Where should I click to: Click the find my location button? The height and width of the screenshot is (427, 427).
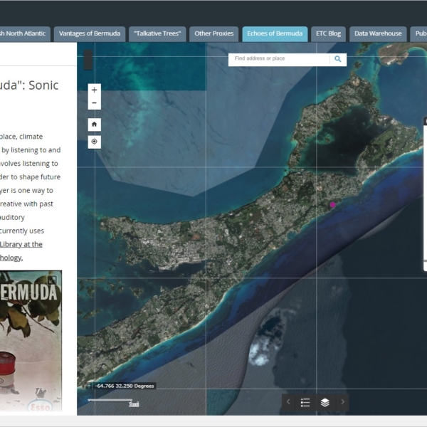pos(95,142)
